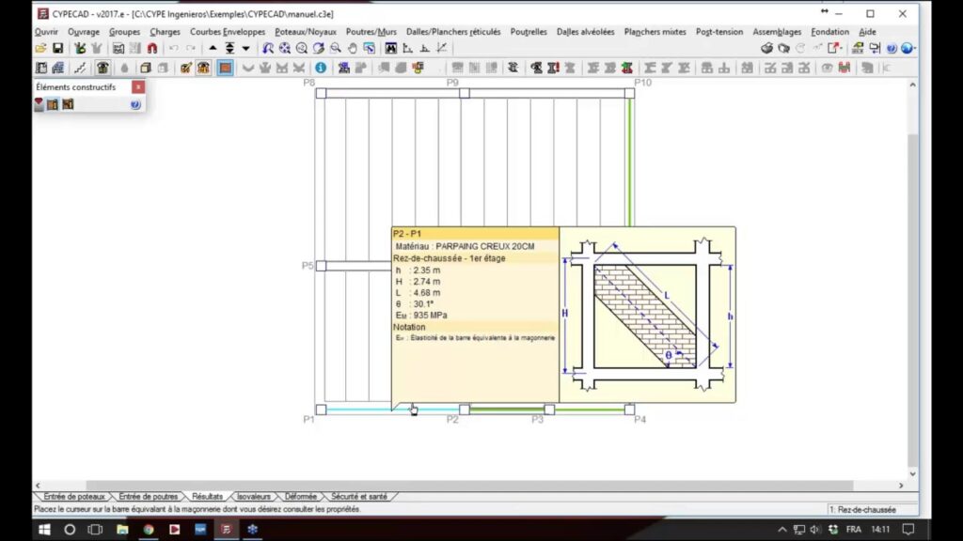Click the blue globe icon
Screen dimensions: 963x541
pos(907,48)
